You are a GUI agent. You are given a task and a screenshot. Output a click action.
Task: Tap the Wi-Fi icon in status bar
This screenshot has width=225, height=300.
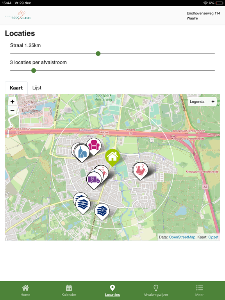click(x=205, y=3)
